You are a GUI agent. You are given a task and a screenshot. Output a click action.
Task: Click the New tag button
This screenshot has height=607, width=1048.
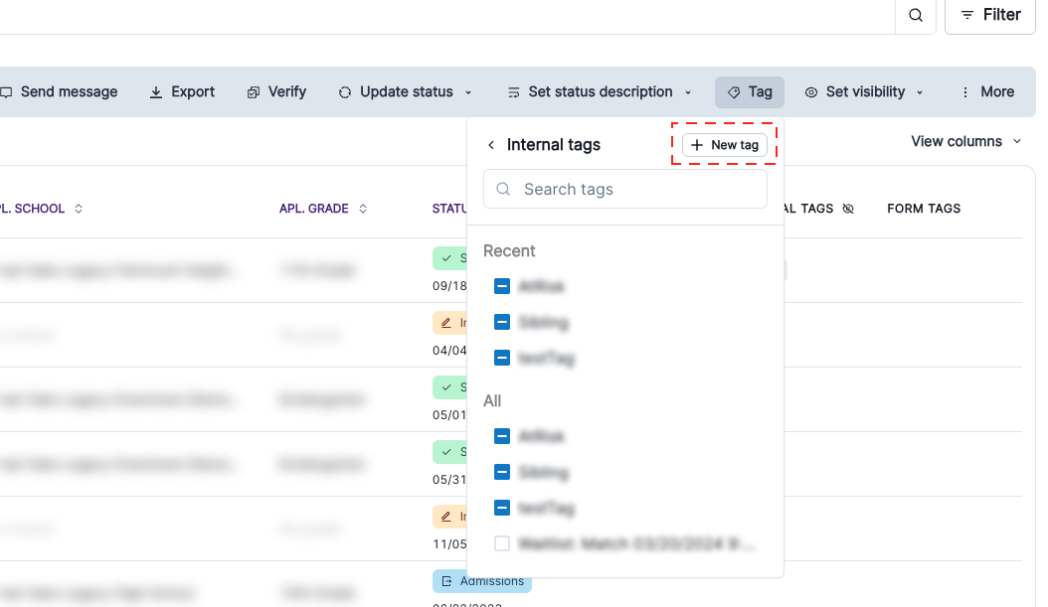(x=725, y=144)
